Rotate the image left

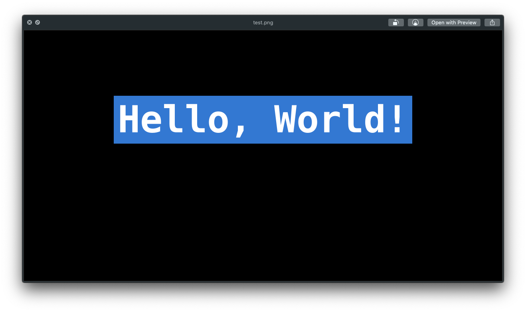(395, 23)
